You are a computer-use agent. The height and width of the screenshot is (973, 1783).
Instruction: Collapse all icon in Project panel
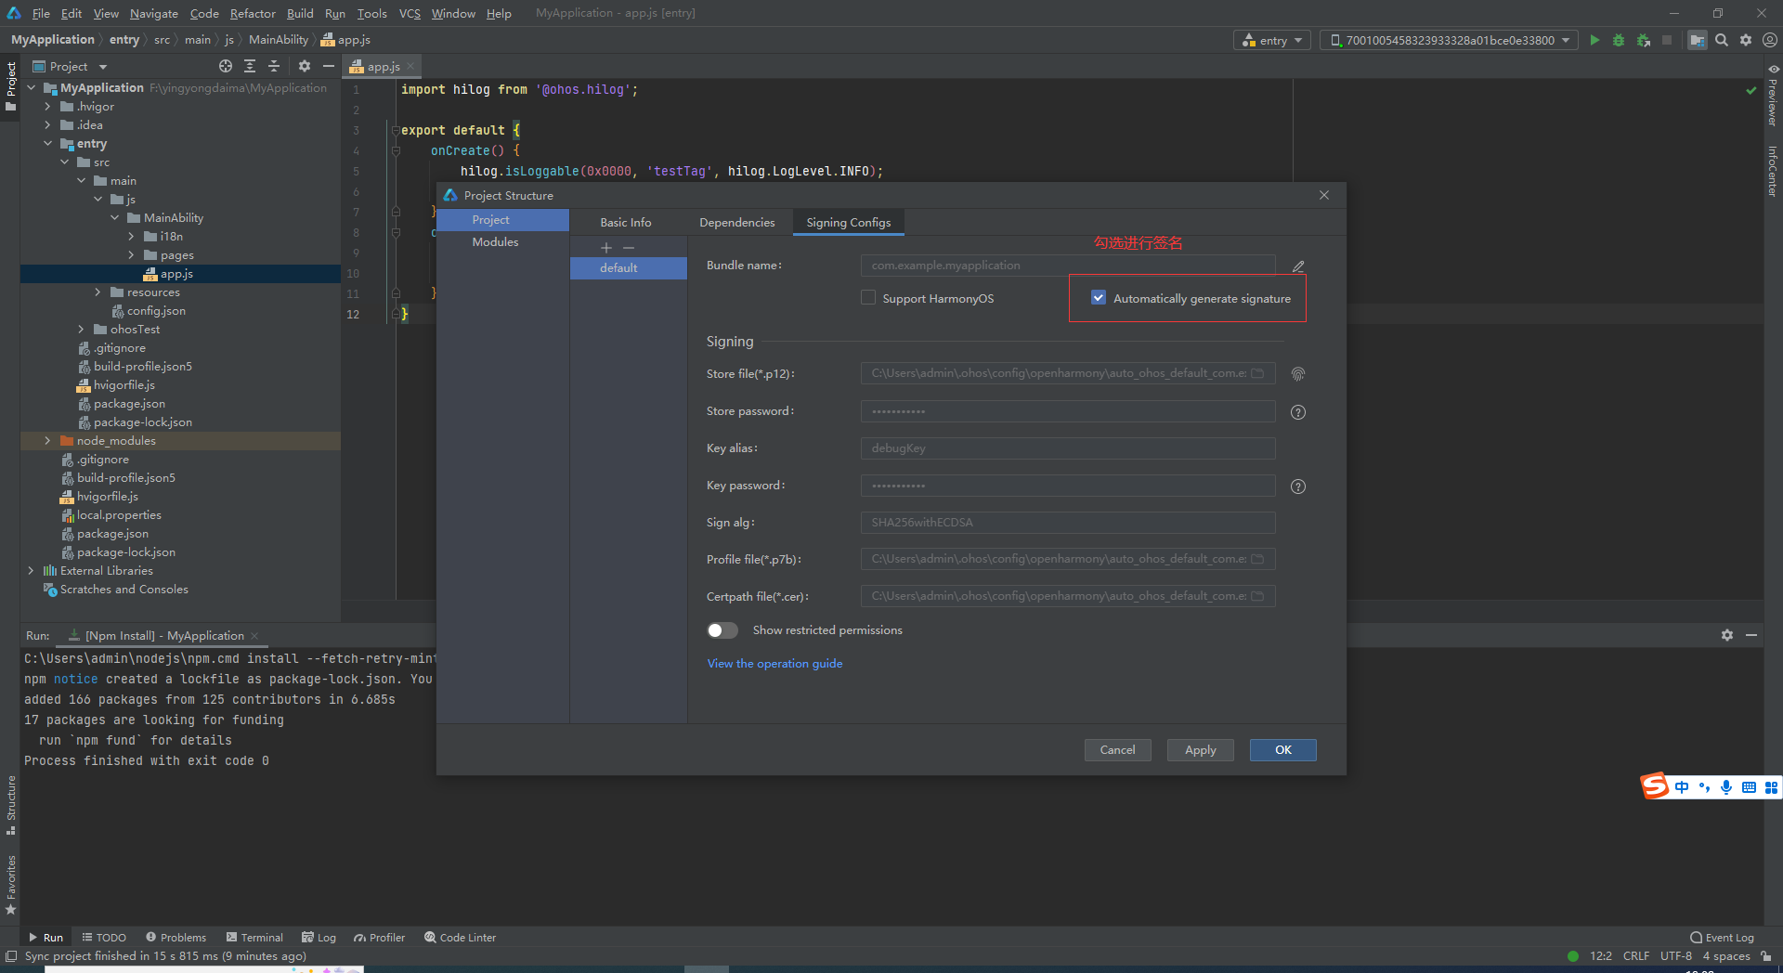point(274,66)
